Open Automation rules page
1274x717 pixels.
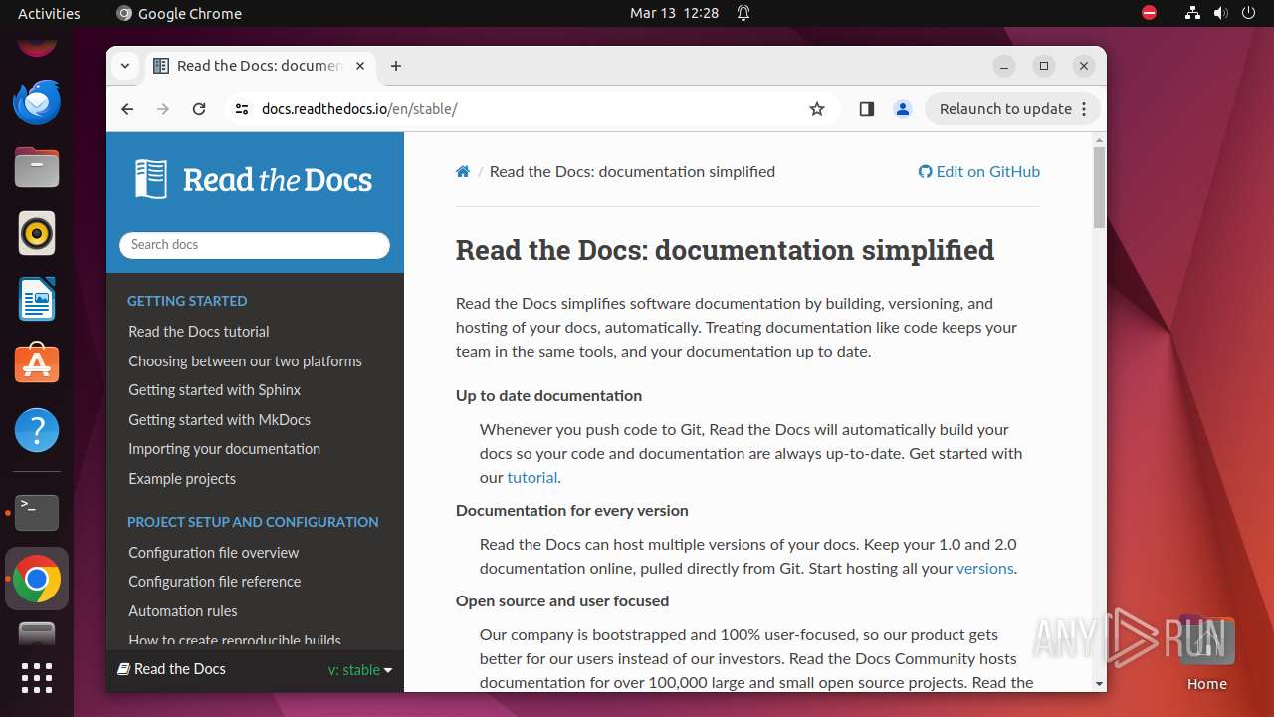pos(183,611)
